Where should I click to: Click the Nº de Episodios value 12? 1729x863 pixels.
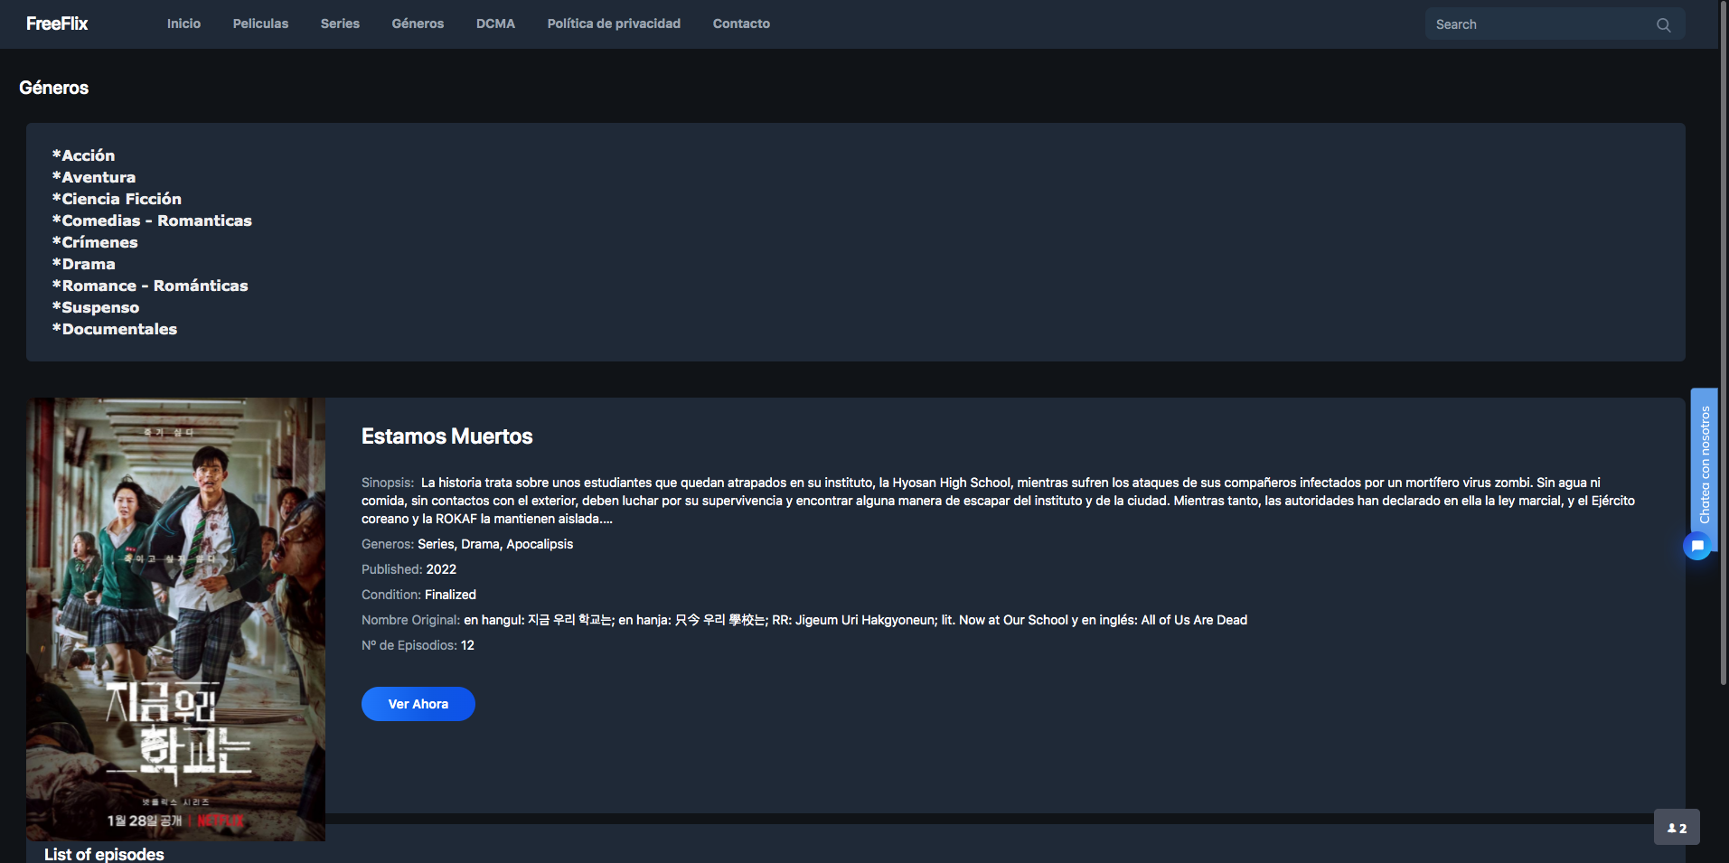click(467, 645)
